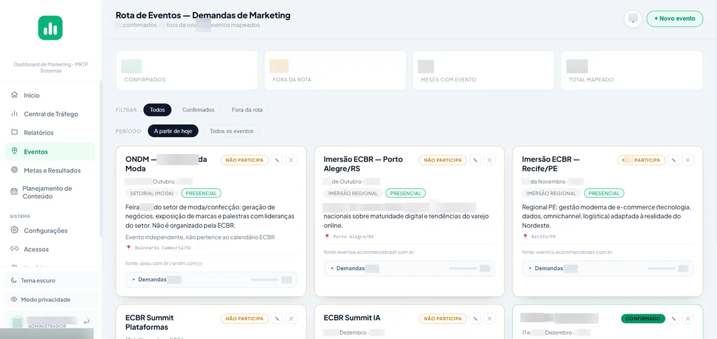The image size is (717, 339).
Task: Click the Porto Alegre/RS location pin text
Action: [353, 236]
